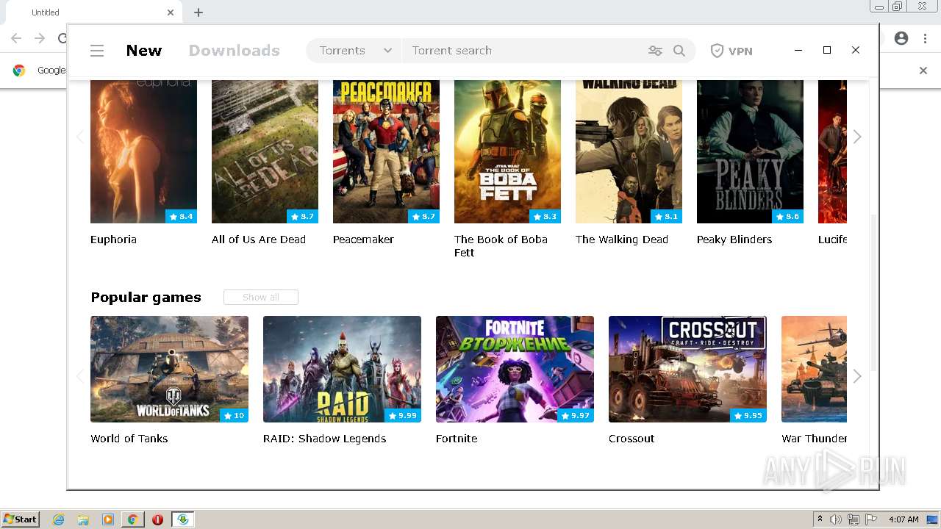Open the All of Us Are Dead poster
The image size is (941, 529).
click(265, 151)
